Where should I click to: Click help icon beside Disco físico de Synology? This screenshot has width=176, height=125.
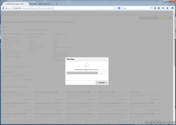[x=64, y=114]
